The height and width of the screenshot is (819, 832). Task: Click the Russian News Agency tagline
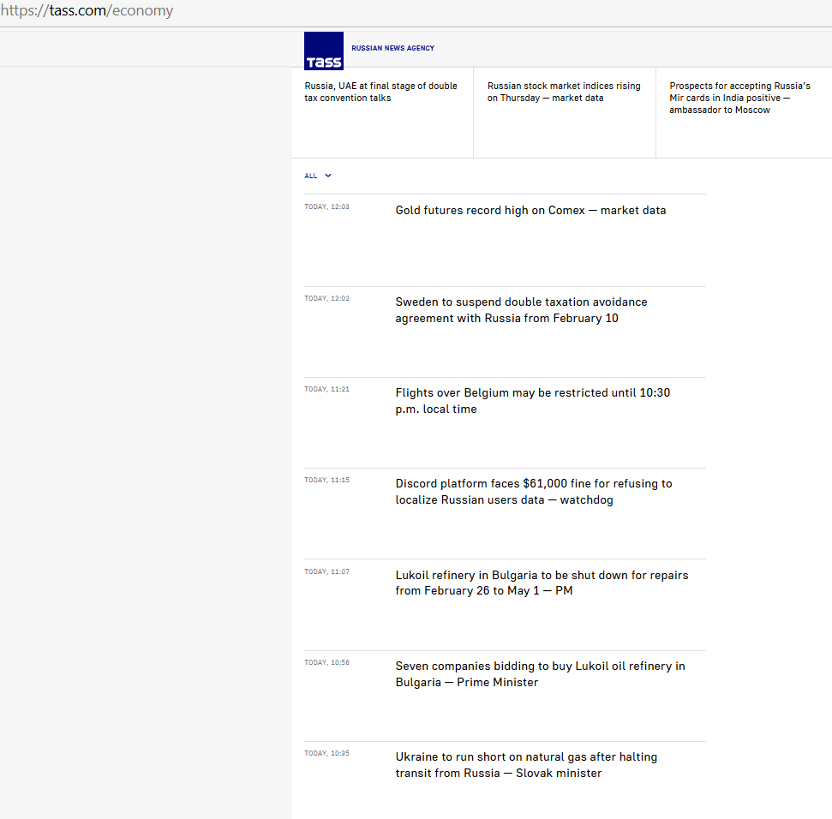click(x=392, y=48)
